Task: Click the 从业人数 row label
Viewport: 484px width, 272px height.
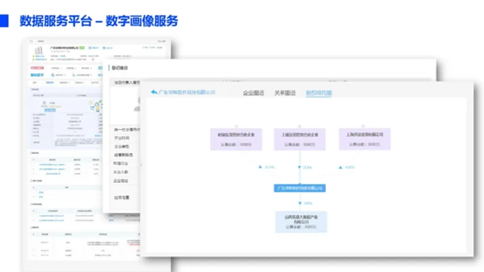Action: click(x=120, y=172)
